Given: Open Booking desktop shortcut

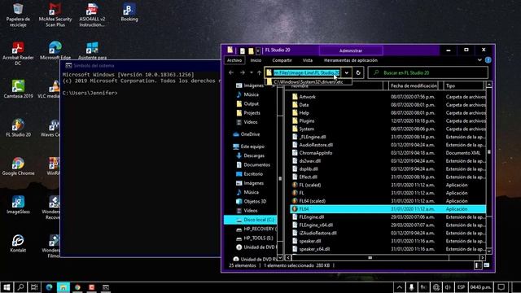Looking at the screenshot, I should point(129,12).
